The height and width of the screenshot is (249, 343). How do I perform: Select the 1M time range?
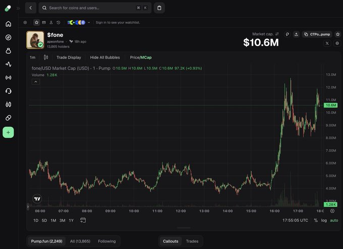[x=53, y=220]
